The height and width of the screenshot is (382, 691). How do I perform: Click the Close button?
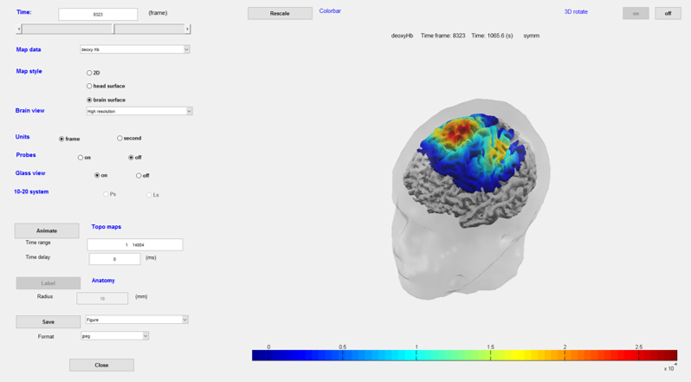[x=101, y=365]
